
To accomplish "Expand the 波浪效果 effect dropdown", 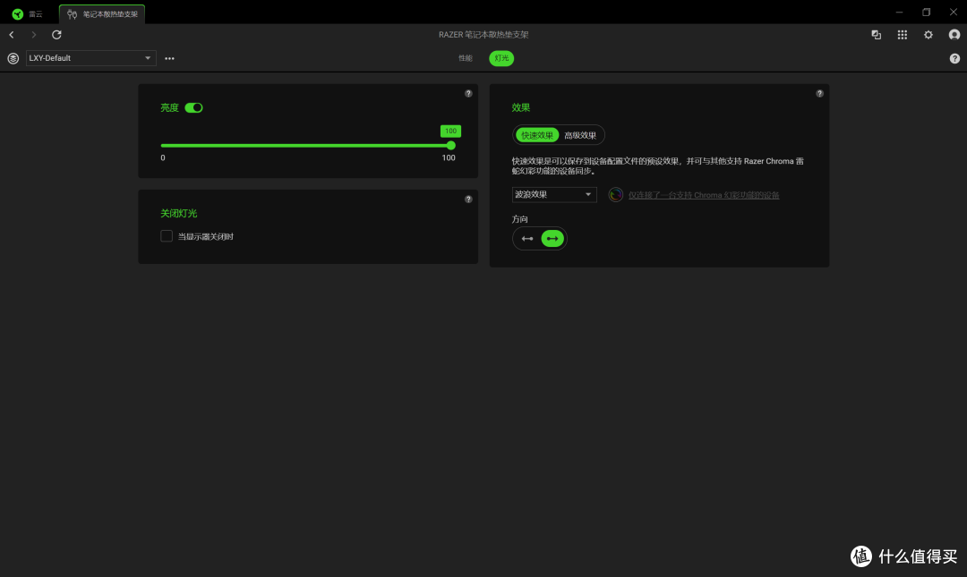I will click(x=554, y=194).
